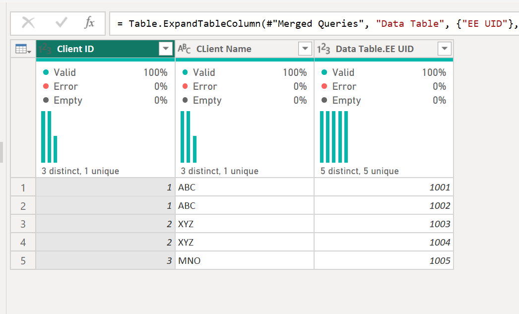519x314 pixels.
Task: Select the XYZ cell in row 4
Action: click(245, 243)
